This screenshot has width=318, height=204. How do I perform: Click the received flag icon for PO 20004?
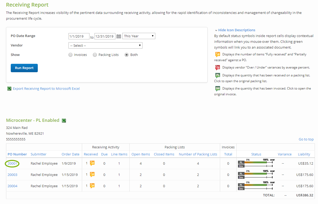(x=92, y=186)
